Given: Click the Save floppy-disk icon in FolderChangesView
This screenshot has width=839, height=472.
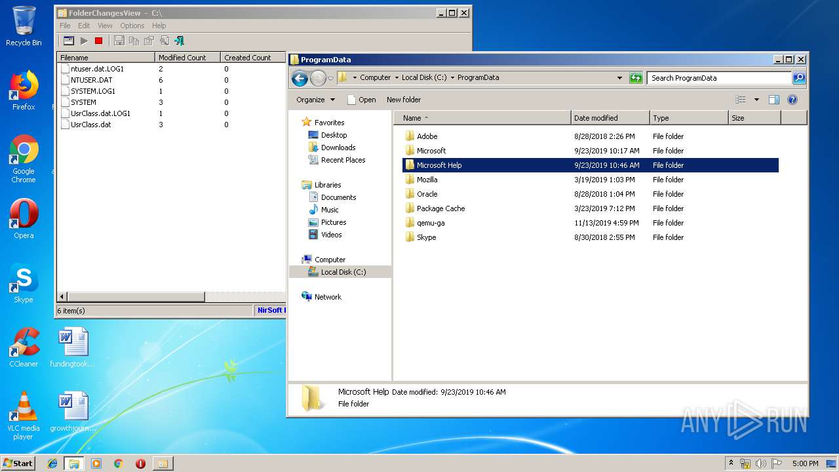Looking at the screenshot, I should tap(119, 41).
